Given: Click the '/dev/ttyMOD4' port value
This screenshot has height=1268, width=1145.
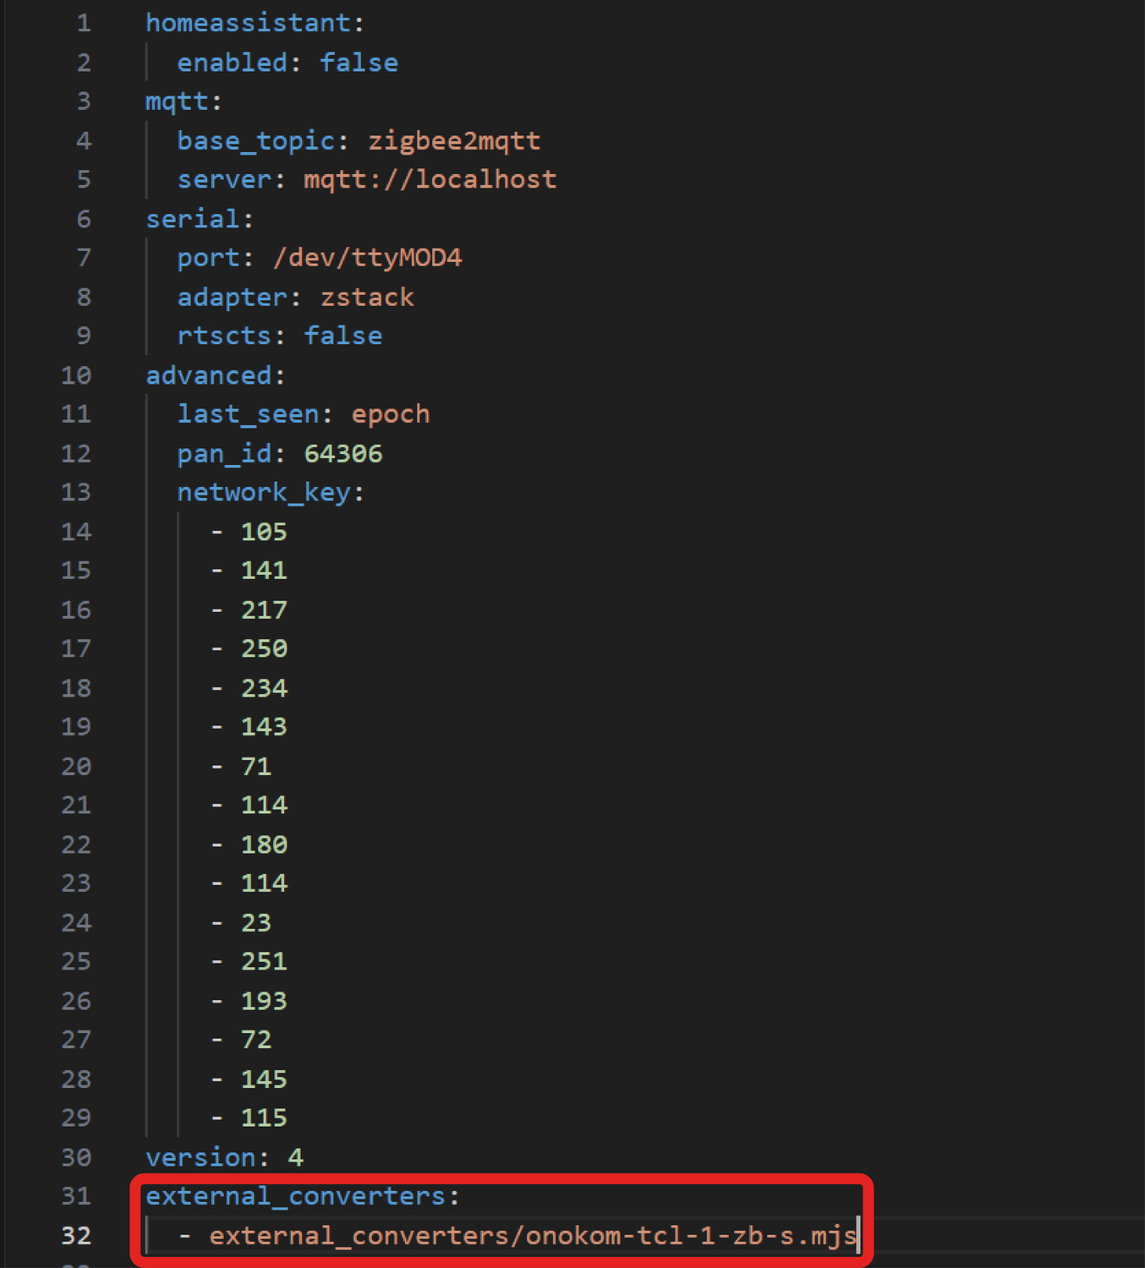Looking at the screenshot, I should pos(367,258).
